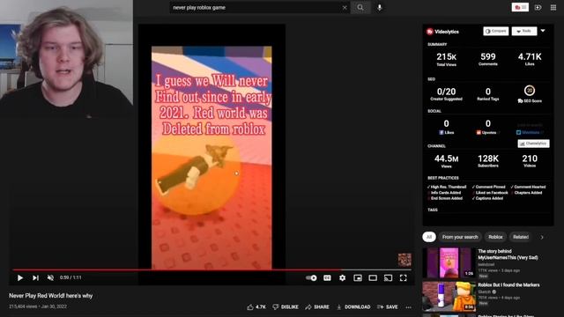
Task: Like the video with 4.7K thumbs up
Action: [x=256, y=307]
